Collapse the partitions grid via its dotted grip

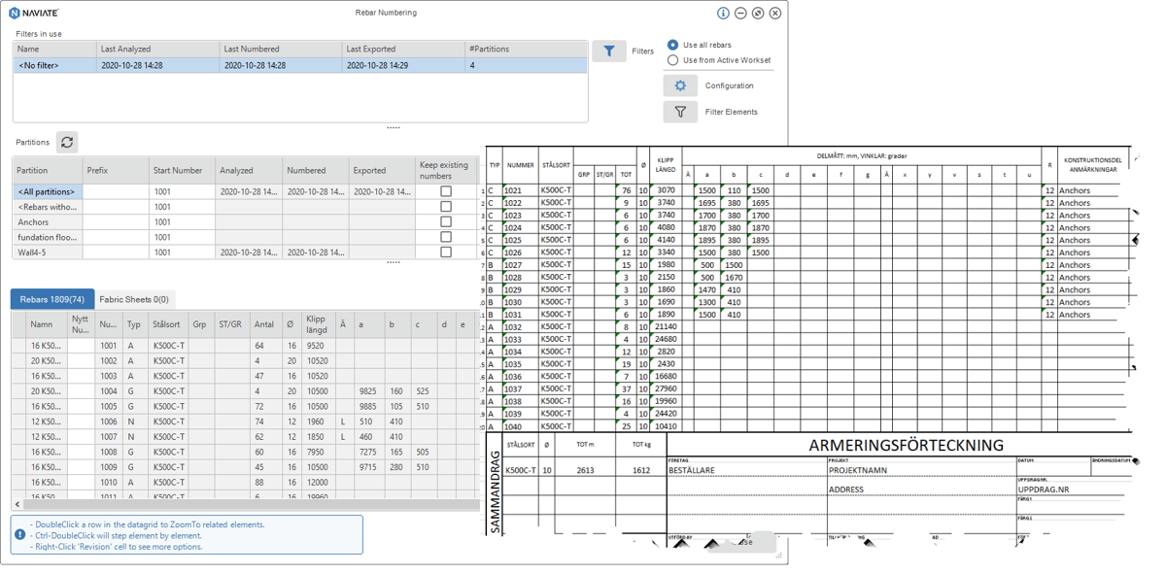point(394,262)
